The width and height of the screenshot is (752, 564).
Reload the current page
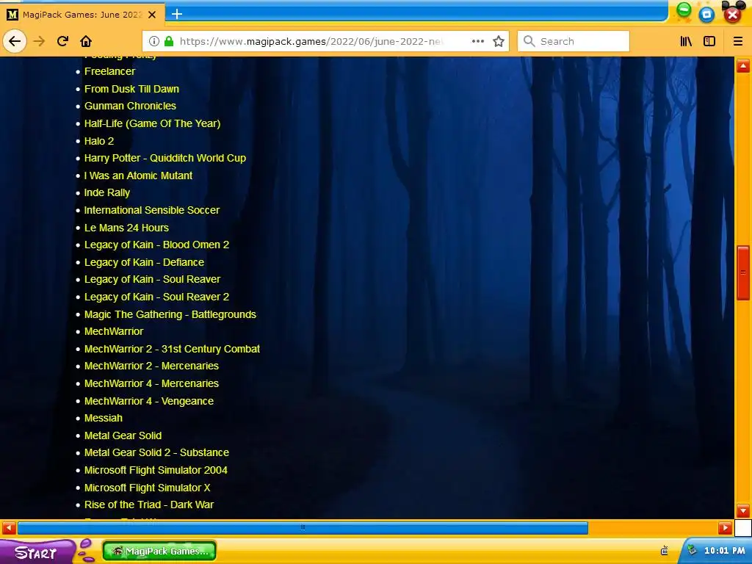click(x=63, y=41)
